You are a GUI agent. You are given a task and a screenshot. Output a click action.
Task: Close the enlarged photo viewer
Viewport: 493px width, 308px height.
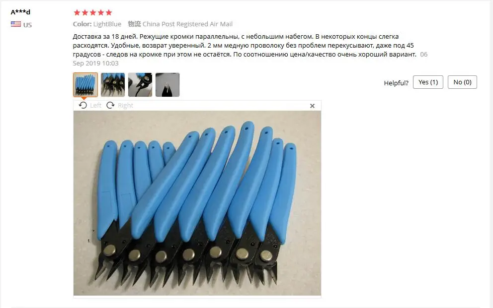click(x=312, y=106)
